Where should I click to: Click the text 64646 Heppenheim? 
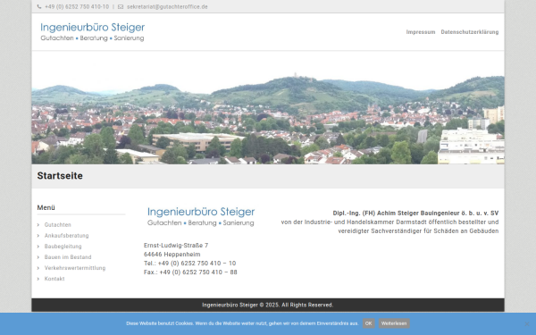(172, 255)
